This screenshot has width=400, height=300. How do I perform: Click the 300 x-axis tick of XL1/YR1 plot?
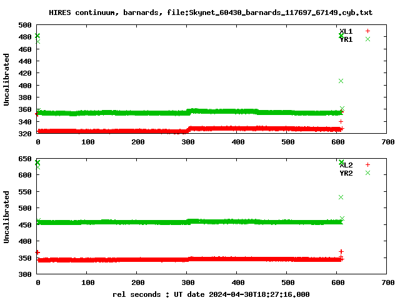188,142
